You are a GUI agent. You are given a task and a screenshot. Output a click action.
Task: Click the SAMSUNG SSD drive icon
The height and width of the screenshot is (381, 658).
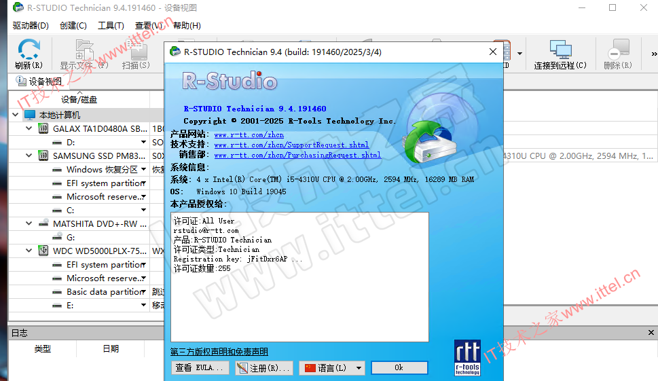click(43, 156)
